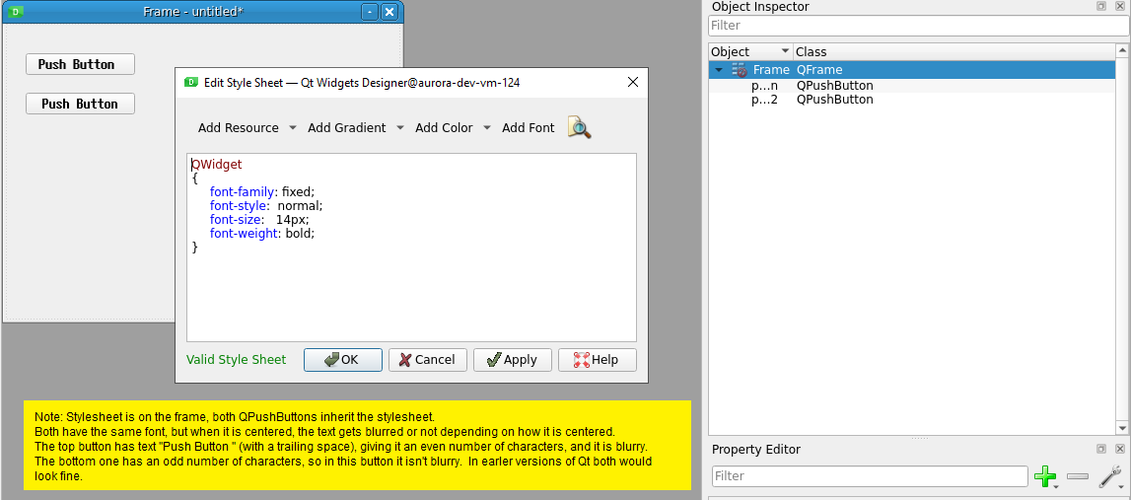Open the Add Color dropdown arrow
1131x500 pixels.
pyautogui.click(x=487, y=127)
